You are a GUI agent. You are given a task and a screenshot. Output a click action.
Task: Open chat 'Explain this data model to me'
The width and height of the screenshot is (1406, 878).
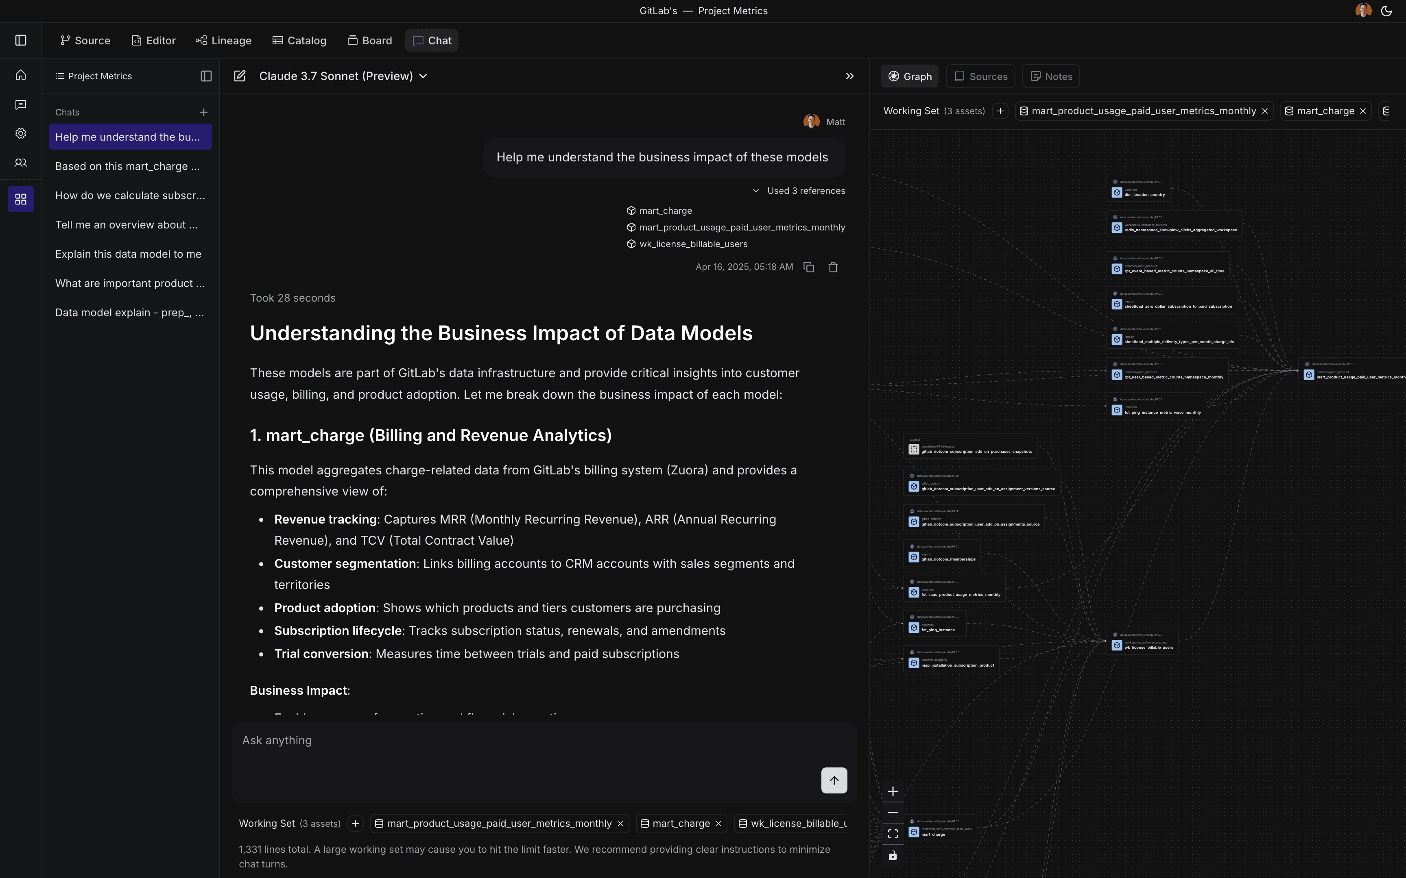coord(130,254)
